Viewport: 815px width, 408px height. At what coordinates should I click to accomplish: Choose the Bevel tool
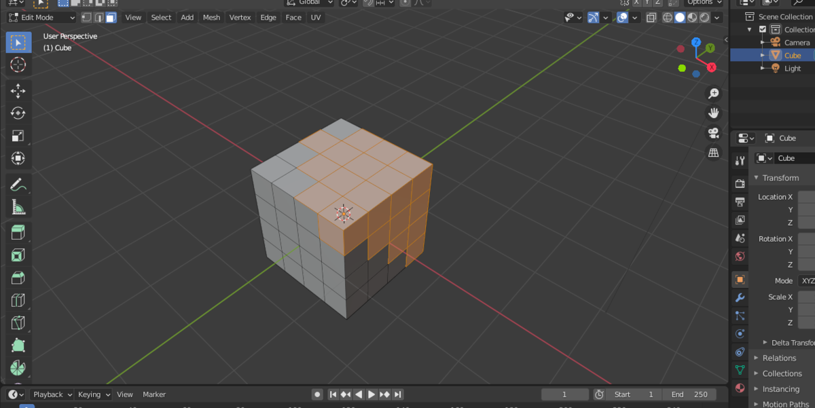(x=18, y=278)
